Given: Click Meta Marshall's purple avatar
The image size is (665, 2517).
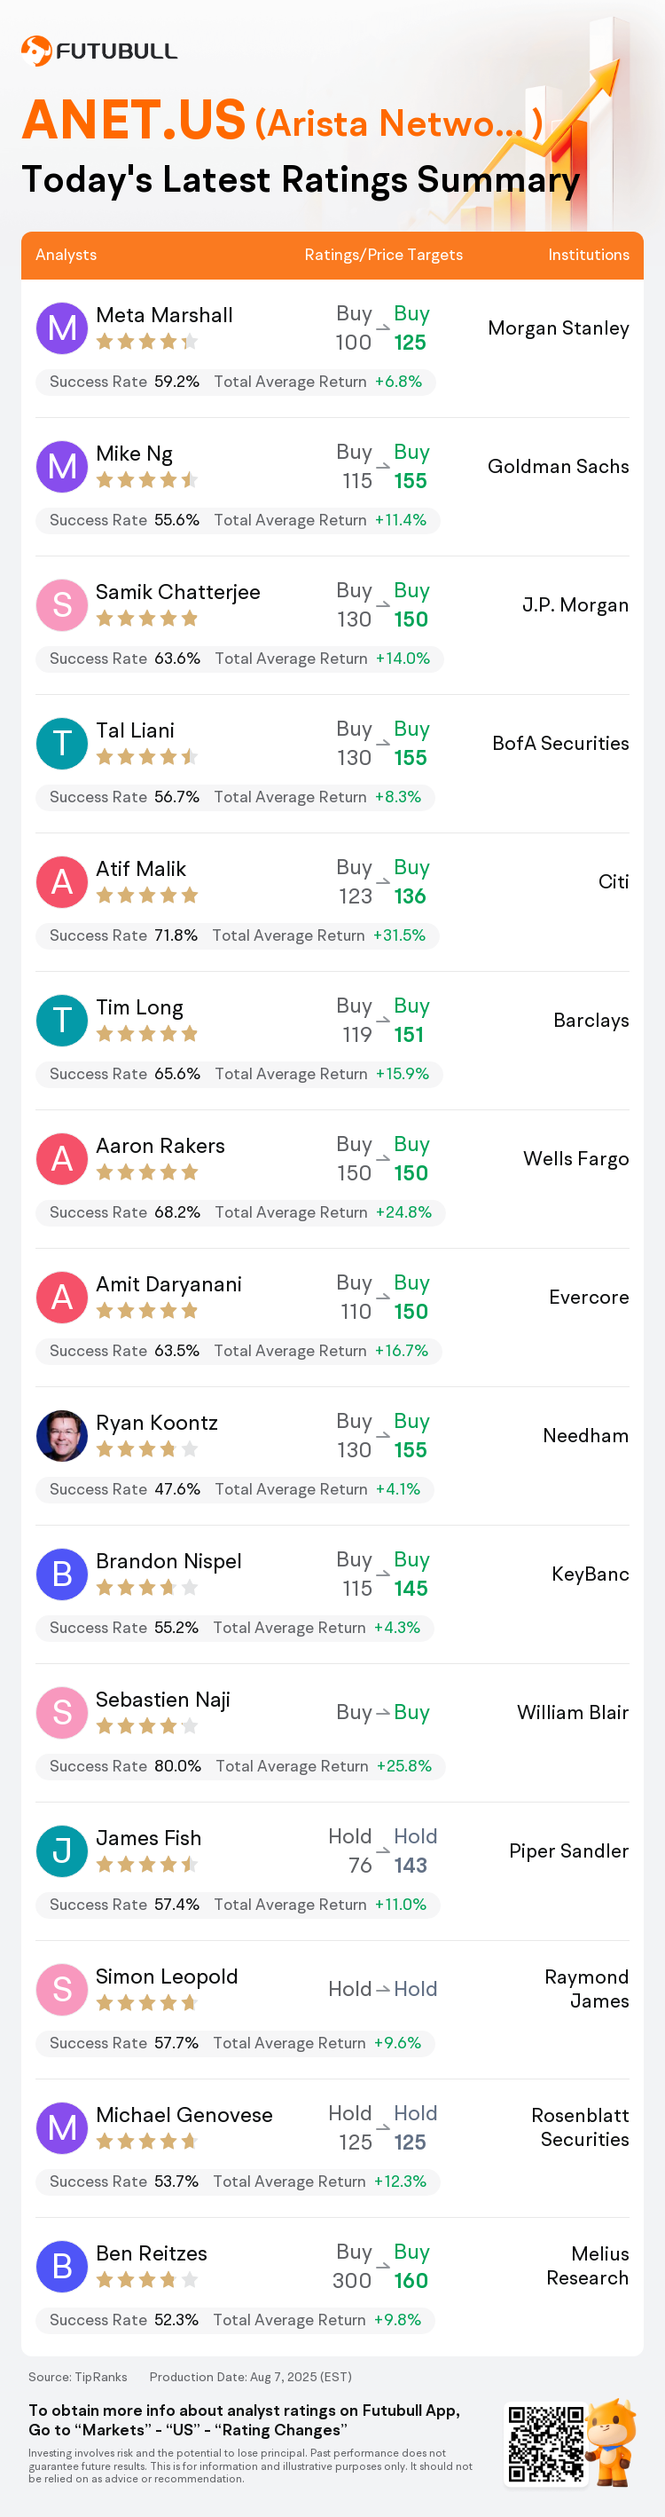Looking at the screenshot, I should coord(61,328).
